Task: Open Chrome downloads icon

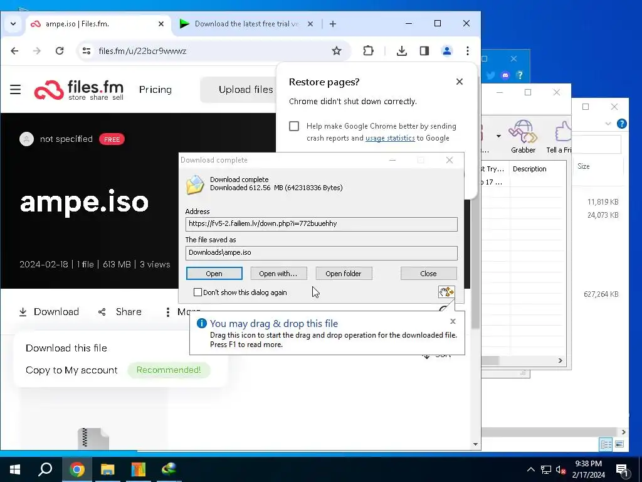Action: pyautogui.click(x=402, y=51)
